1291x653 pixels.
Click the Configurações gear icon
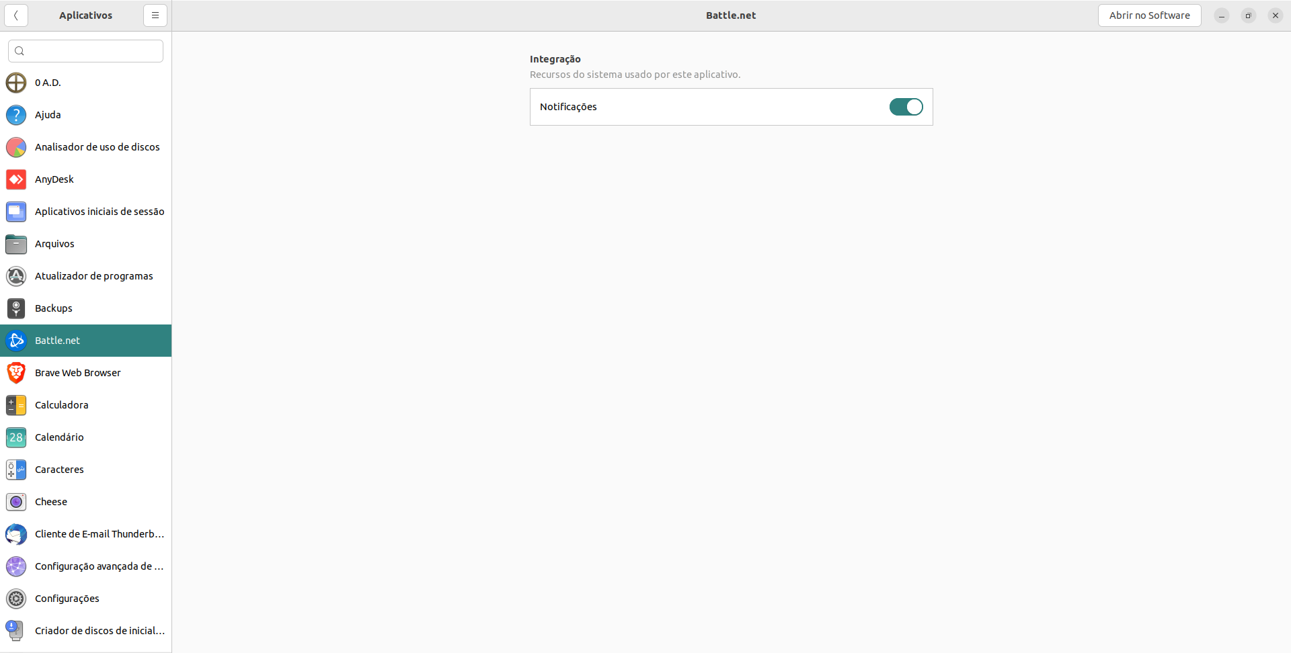tap(16, 599)
